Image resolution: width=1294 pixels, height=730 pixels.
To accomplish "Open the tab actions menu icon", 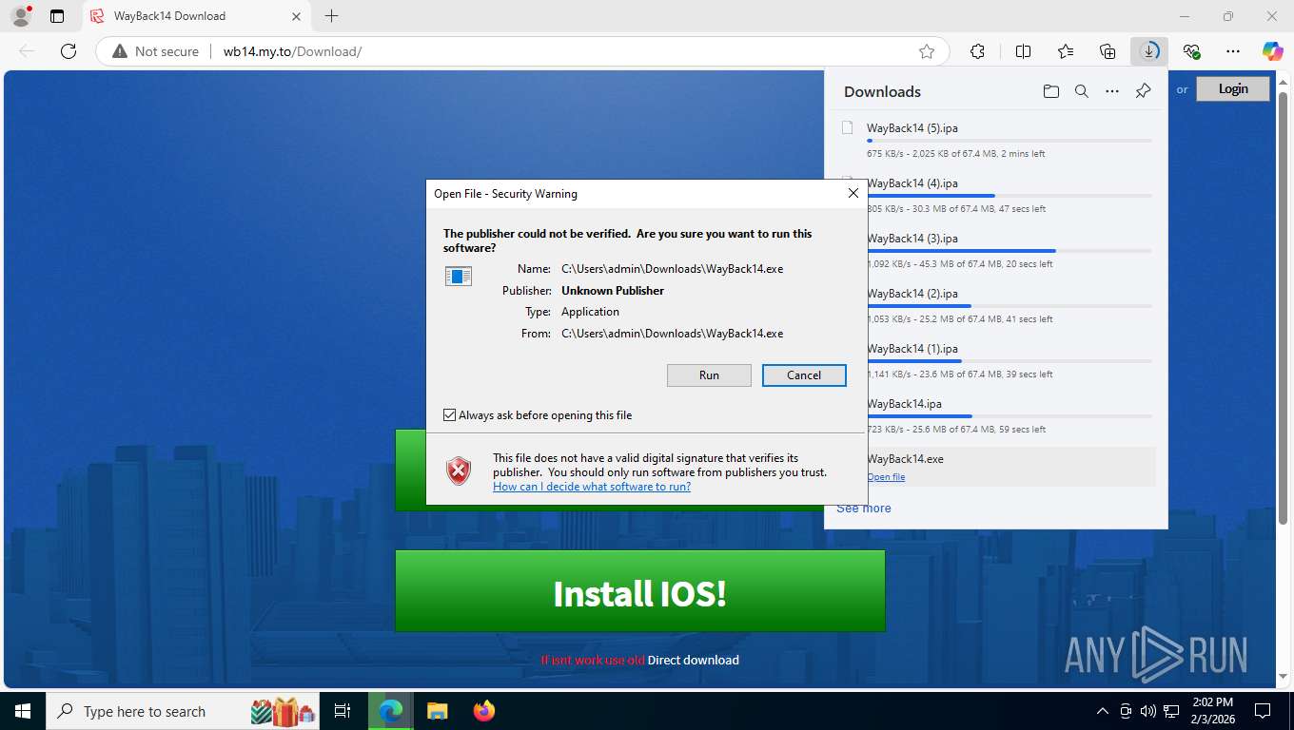I will tap(57, 16).
